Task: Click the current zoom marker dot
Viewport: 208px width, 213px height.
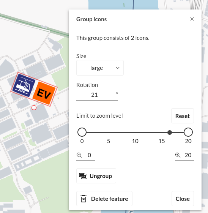Action: tap(170, 132)
